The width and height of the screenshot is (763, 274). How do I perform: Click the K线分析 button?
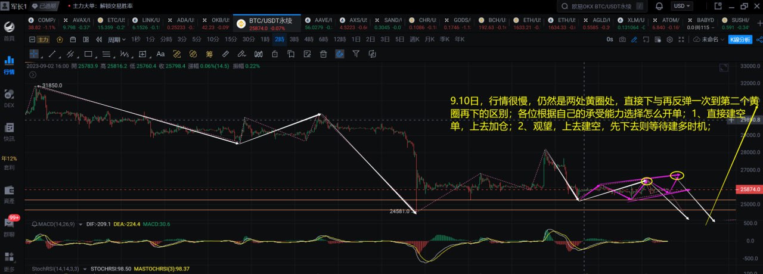(x=739, y=39)
